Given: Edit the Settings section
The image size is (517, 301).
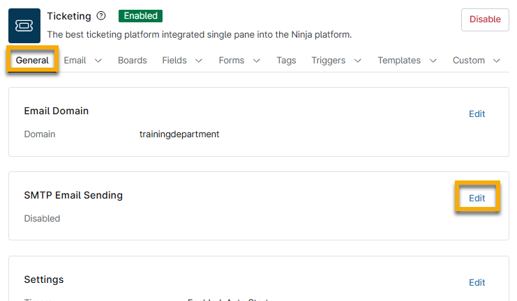Looking at the screenshot, I should click(x=477, y=282).
